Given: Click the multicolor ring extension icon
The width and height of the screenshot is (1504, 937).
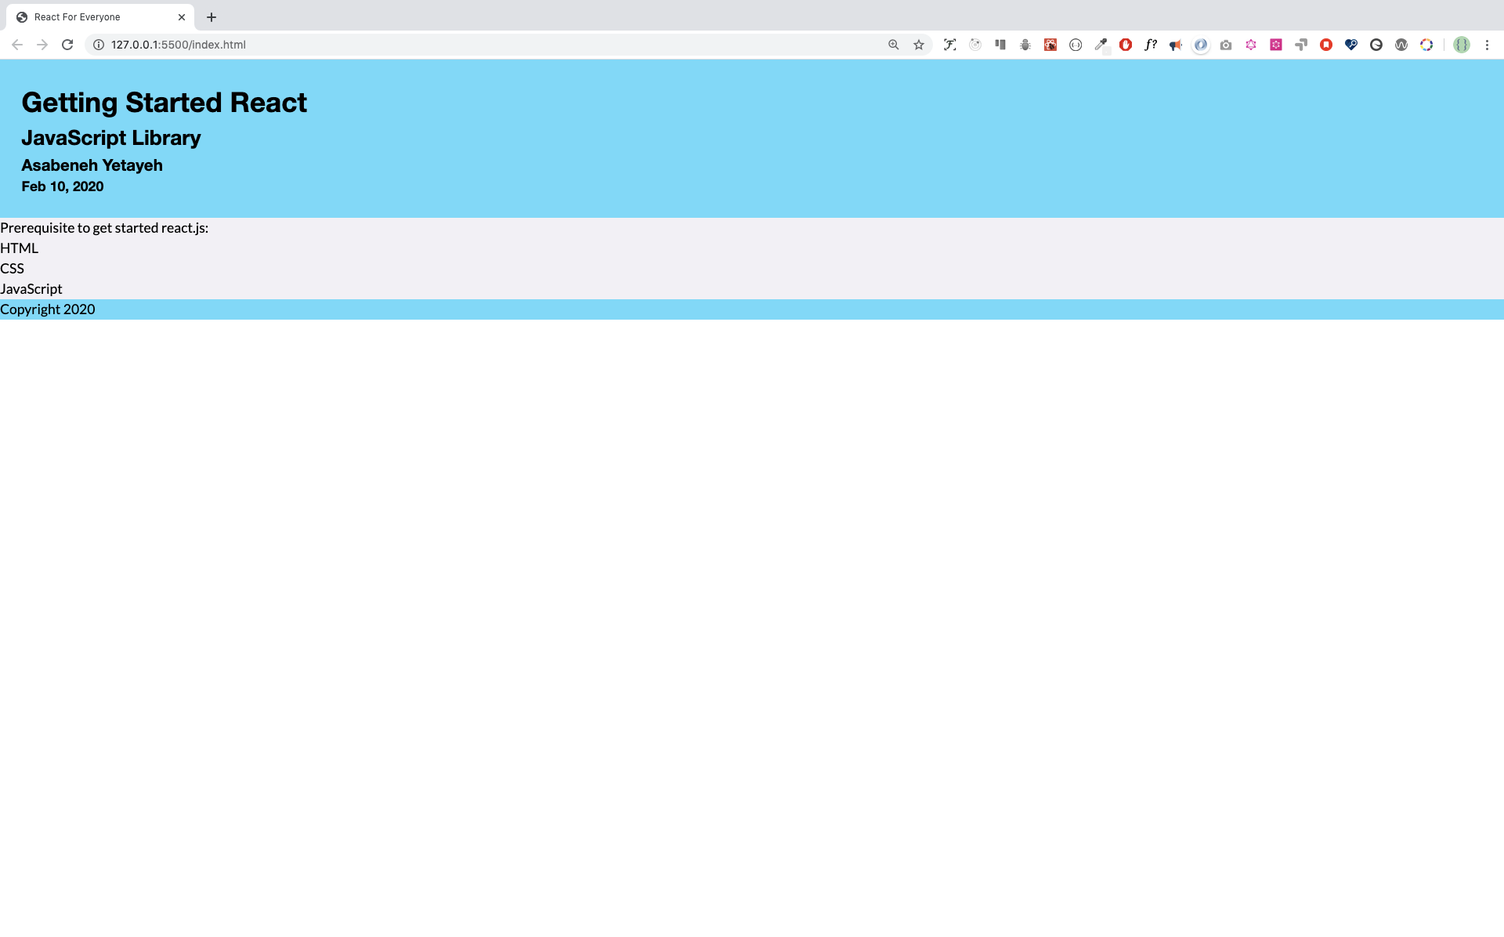Looking at the screenshot, I should 1426,45.
